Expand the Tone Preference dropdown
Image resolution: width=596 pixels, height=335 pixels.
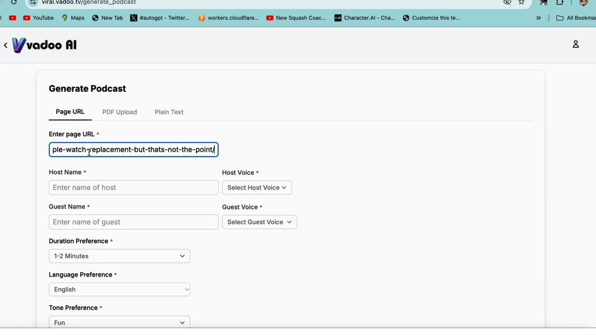click(119, 322)
